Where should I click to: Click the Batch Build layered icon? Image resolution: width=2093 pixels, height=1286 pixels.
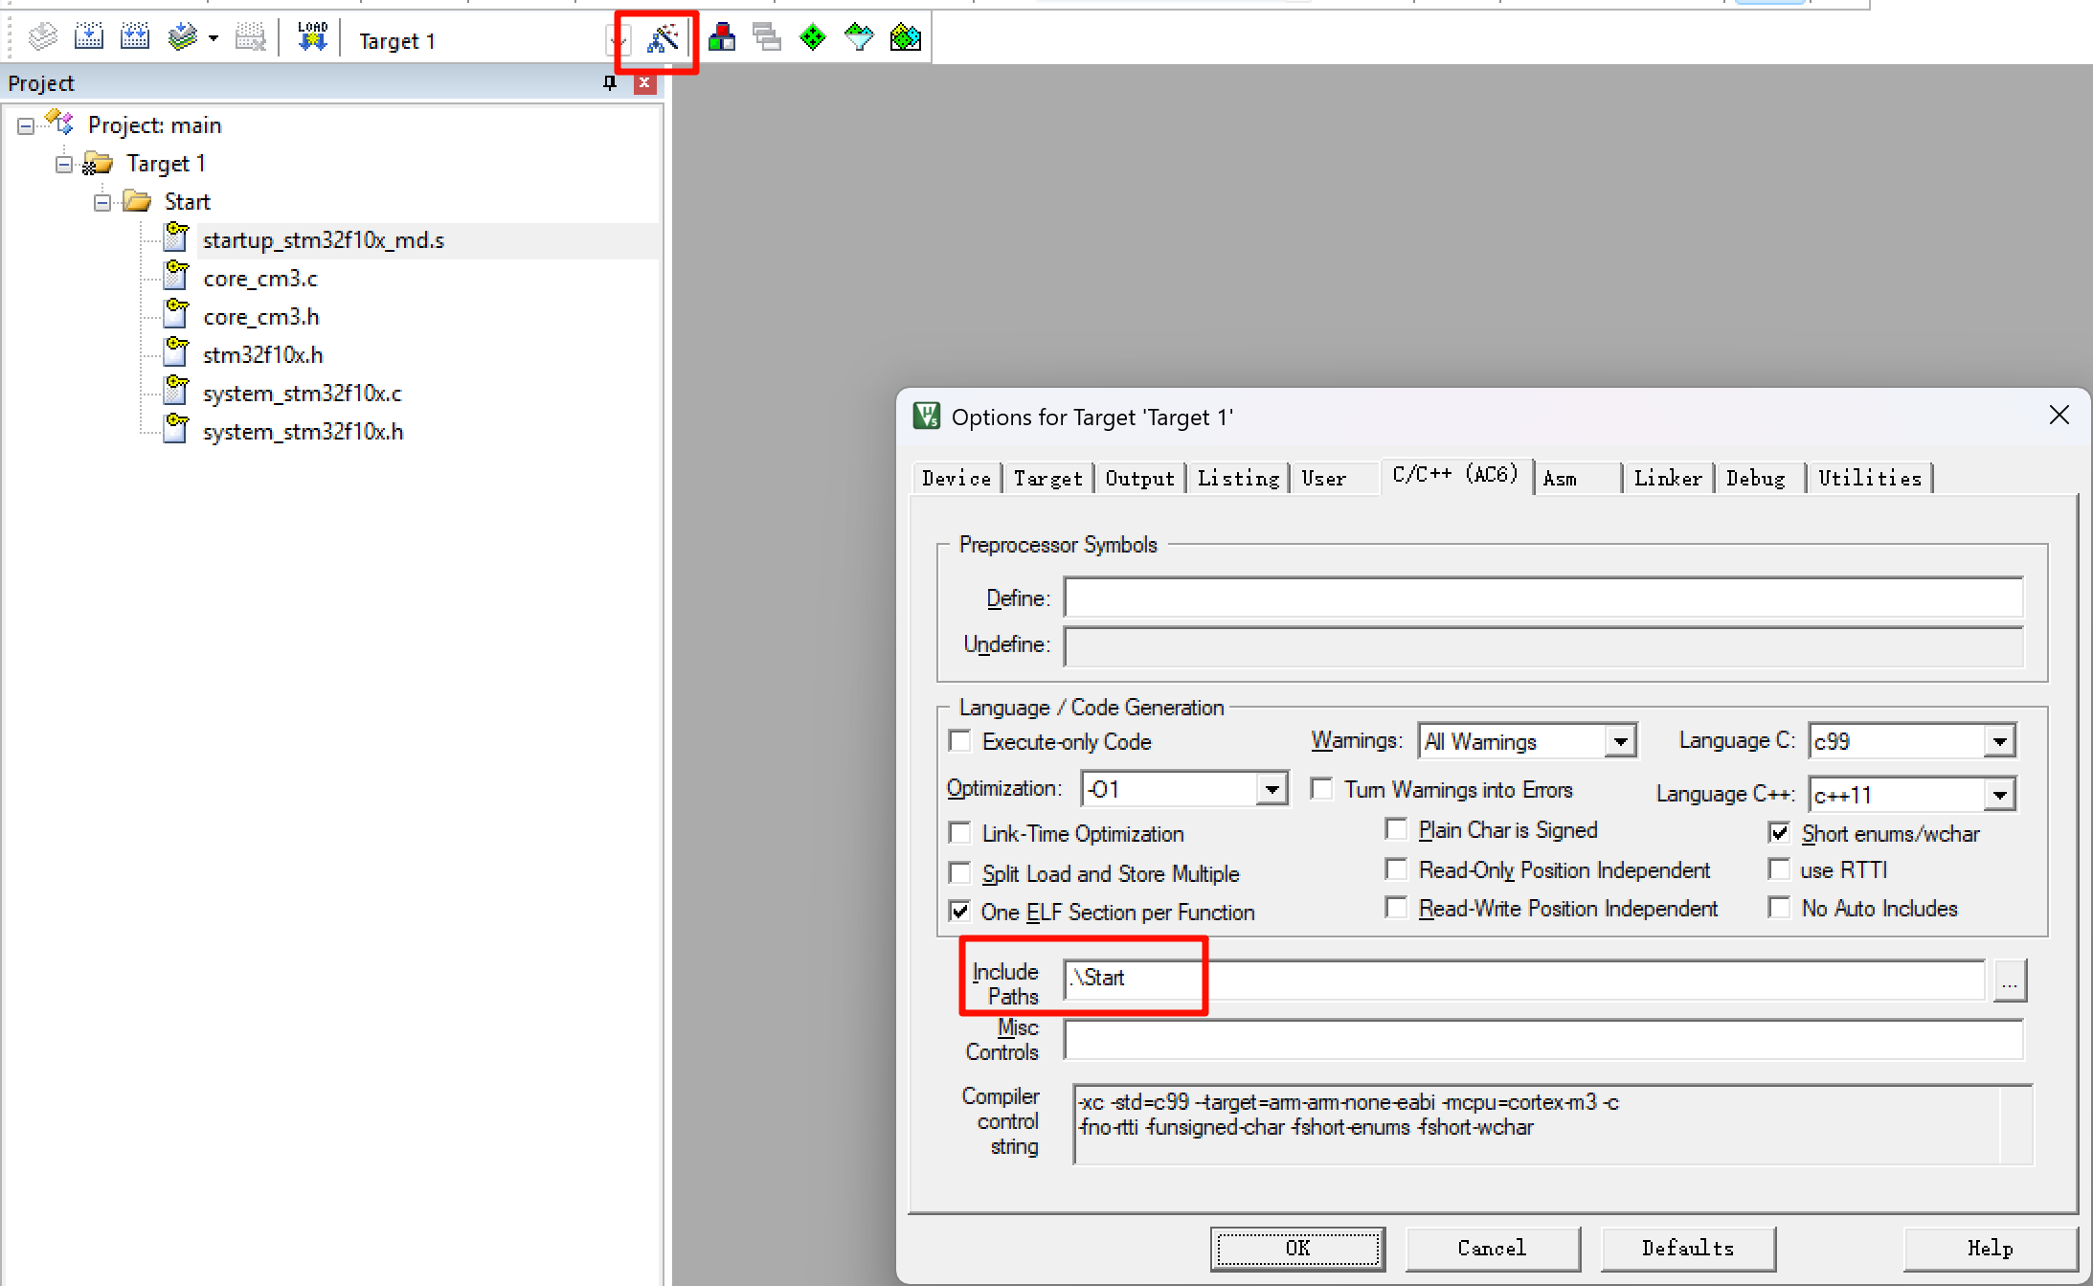point(182,38)
